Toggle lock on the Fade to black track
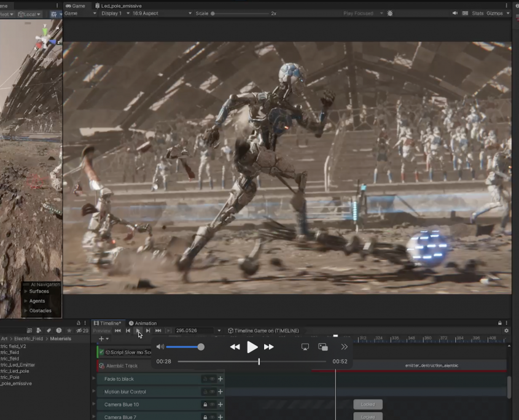519x420 pixels. (205, 379)
